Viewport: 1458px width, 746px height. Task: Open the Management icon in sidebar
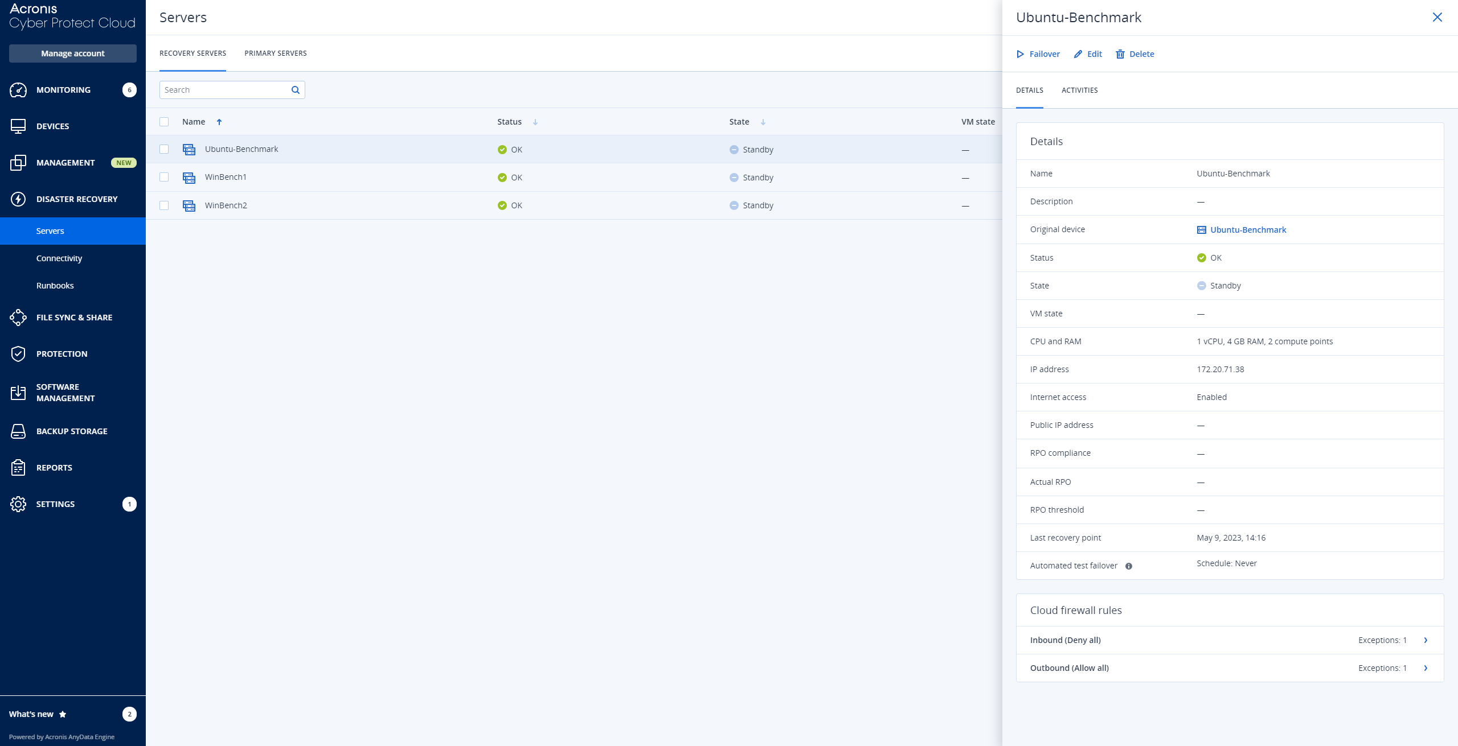point(18,163)
